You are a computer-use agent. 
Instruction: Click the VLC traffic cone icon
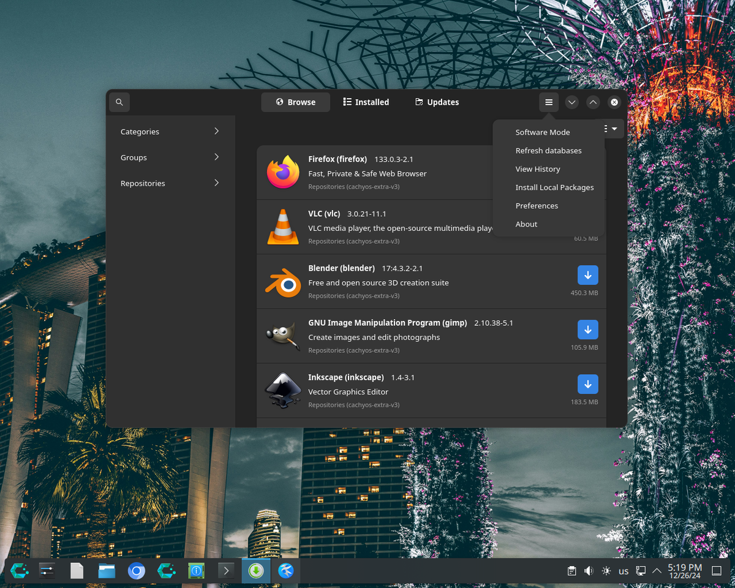click(283, 227)
